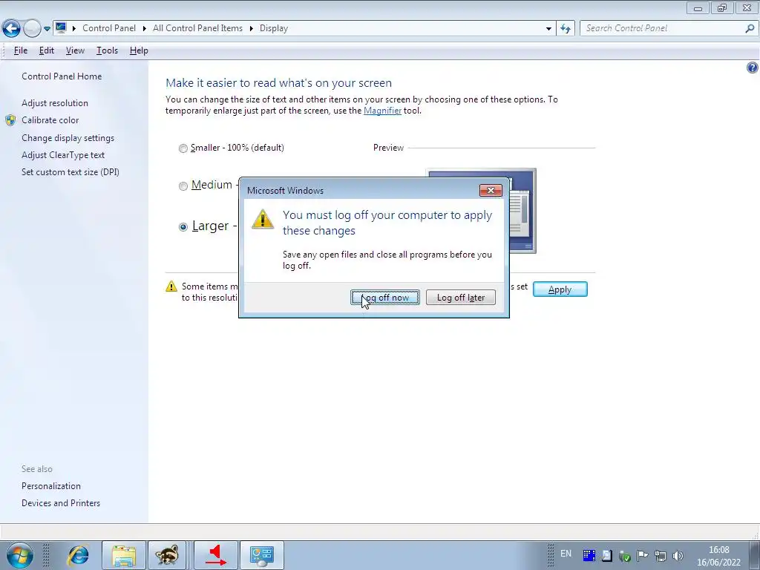
Task: Open Calibrate color link
Action: click(50, 120)
